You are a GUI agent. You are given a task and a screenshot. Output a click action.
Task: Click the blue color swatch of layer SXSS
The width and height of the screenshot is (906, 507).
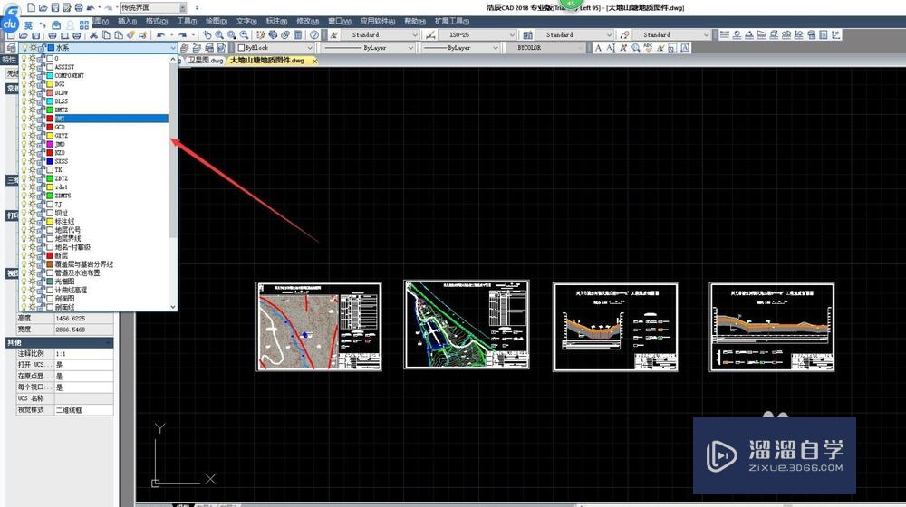[x=50, y=161]
